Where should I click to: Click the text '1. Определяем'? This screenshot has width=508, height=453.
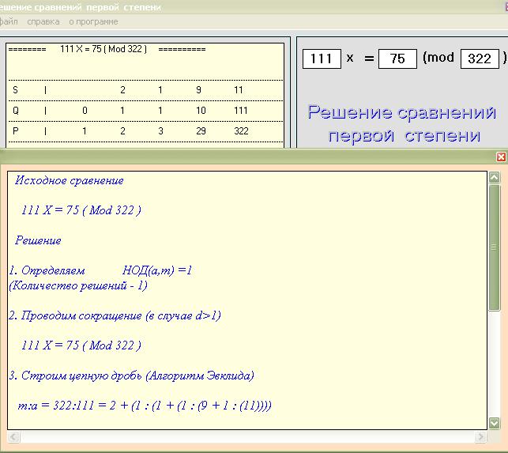[47, 270]
